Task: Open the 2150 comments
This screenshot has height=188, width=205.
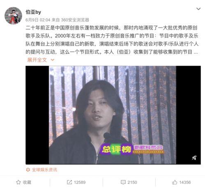Action: (132, 182)
